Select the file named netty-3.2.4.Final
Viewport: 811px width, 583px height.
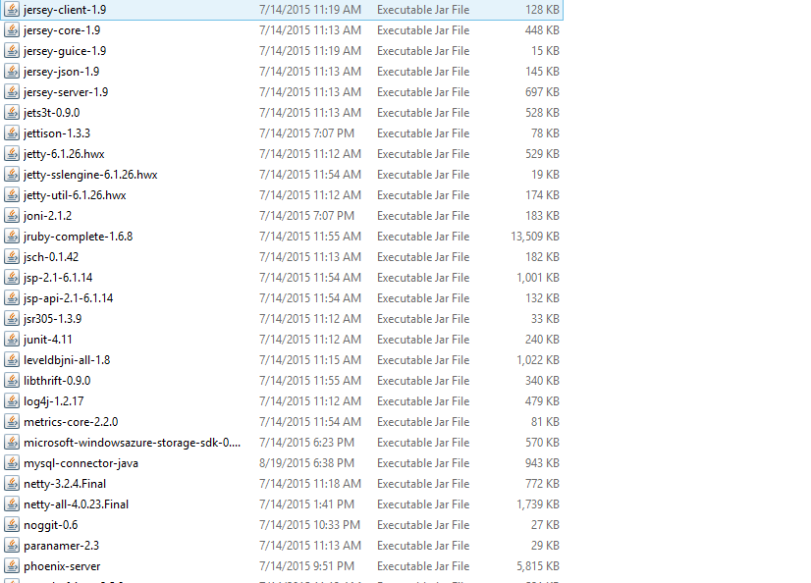(65, 484)
